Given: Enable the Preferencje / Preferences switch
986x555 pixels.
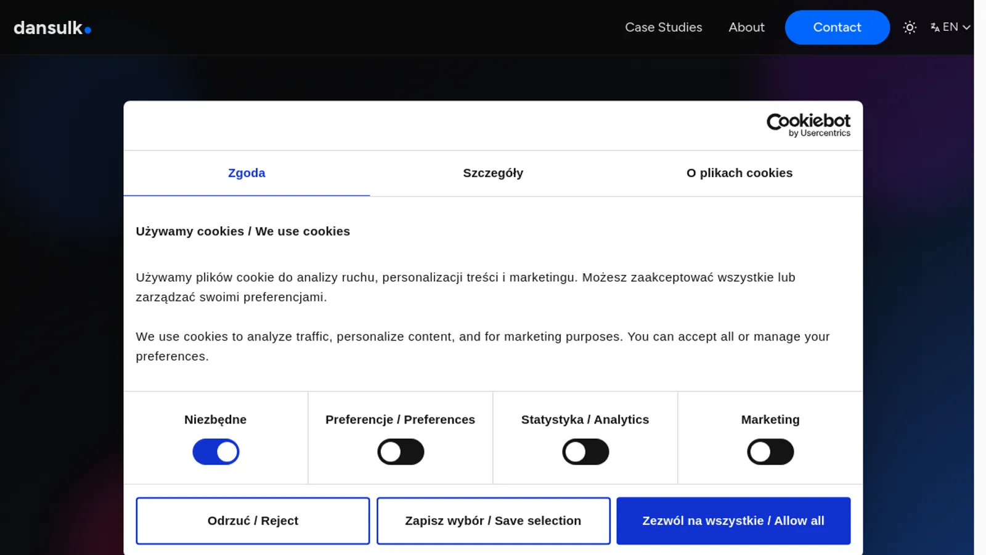Looking at the screenshot, I should point(401,452).
